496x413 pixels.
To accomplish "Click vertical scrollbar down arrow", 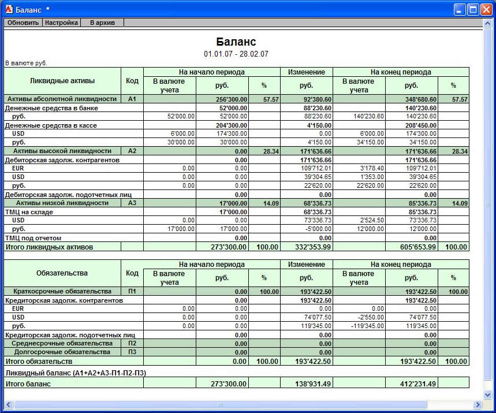I will (x=487, y=395).
